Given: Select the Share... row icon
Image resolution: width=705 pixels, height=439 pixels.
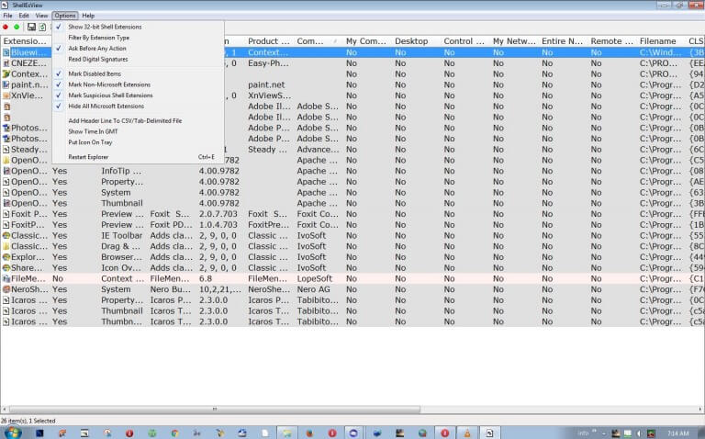Looking at the screenshot, I should (x=6, y=268).
